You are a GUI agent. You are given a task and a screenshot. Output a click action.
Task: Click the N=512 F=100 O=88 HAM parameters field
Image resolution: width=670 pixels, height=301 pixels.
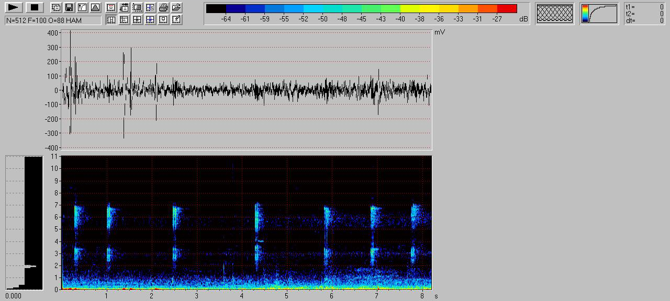[x=53, y=20]
